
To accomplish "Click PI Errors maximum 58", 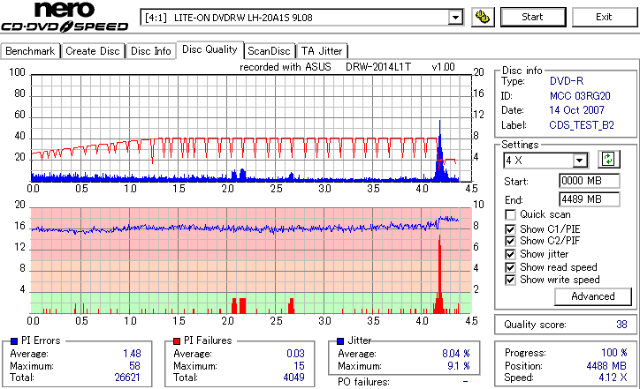I will [134, 366].
